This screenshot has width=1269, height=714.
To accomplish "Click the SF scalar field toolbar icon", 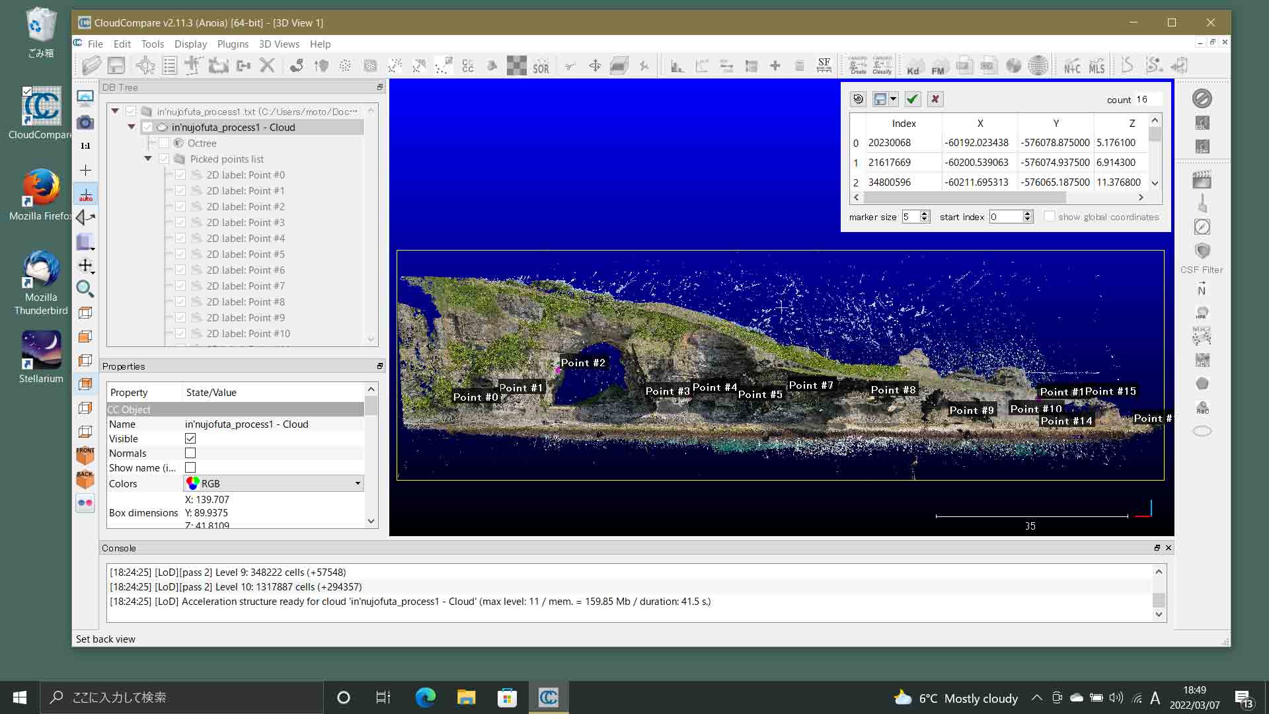I will click(x=824, y=65).
